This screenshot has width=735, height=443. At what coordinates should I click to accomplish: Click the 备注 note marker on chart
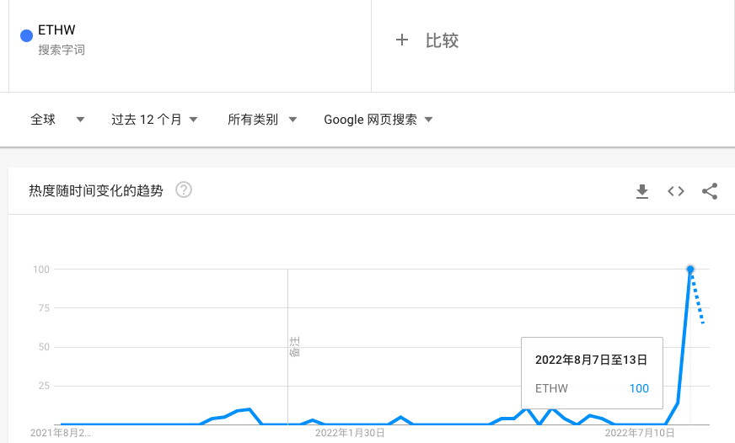[294, 346]
